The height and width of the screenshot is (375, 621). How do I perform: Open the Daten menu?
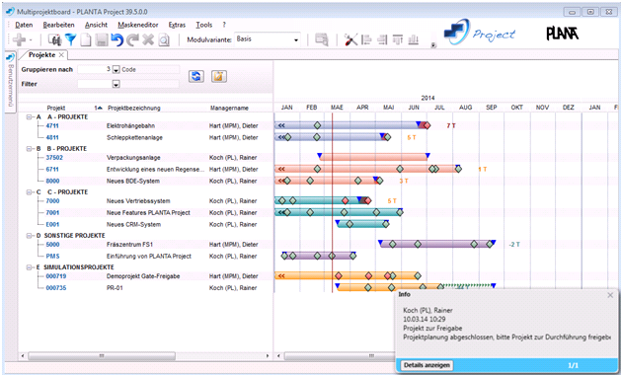coord(24,25)
